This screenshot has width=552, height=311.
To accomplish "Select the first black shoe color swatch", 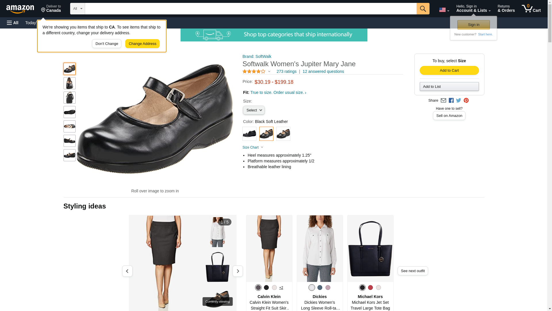I will (249, 134).
